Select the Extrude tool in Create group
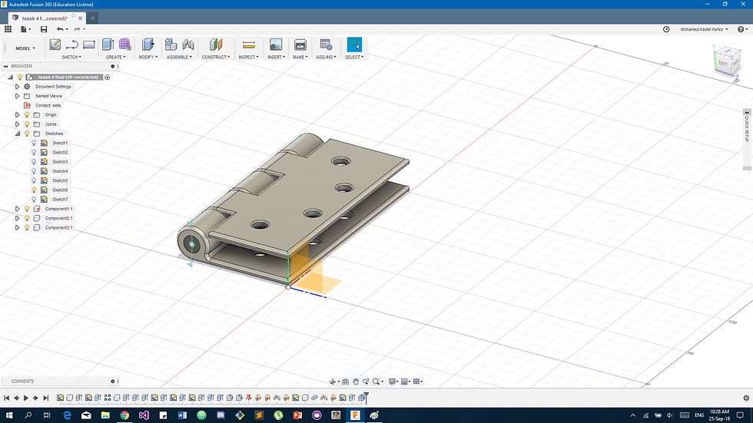This screenshot has width=753, height=423. [108, 45]
